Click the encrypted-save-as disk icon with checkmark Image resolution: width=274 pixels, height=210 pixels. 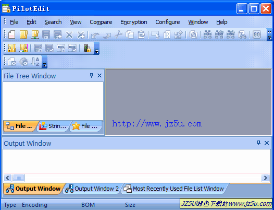72,48
